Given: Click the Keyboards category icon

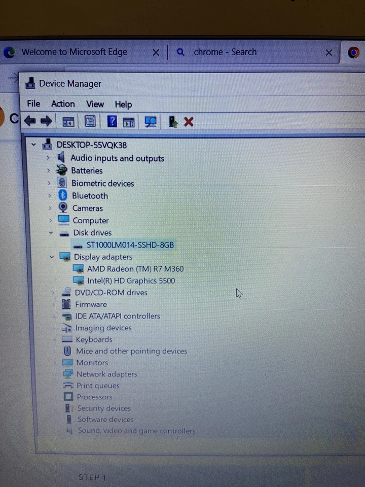Looking at the screenshot, I should pos(67,339).
